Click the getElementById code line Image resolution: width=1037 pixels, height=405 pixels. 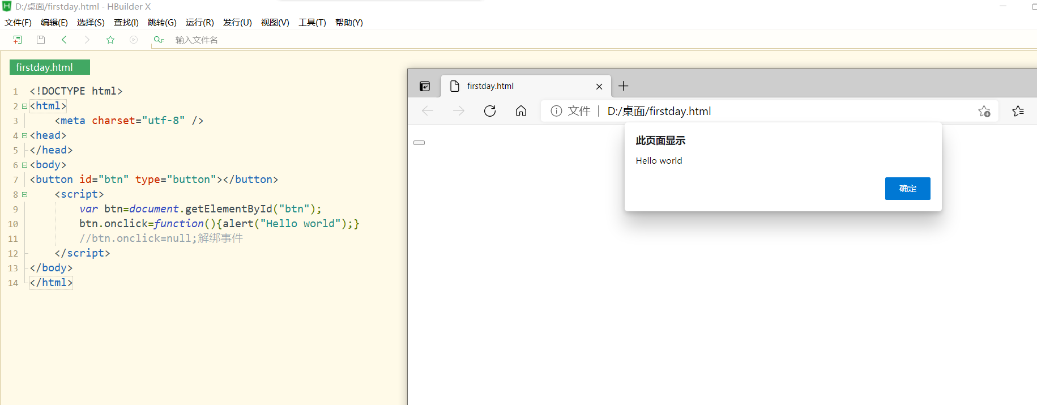[x=200, y=209]
